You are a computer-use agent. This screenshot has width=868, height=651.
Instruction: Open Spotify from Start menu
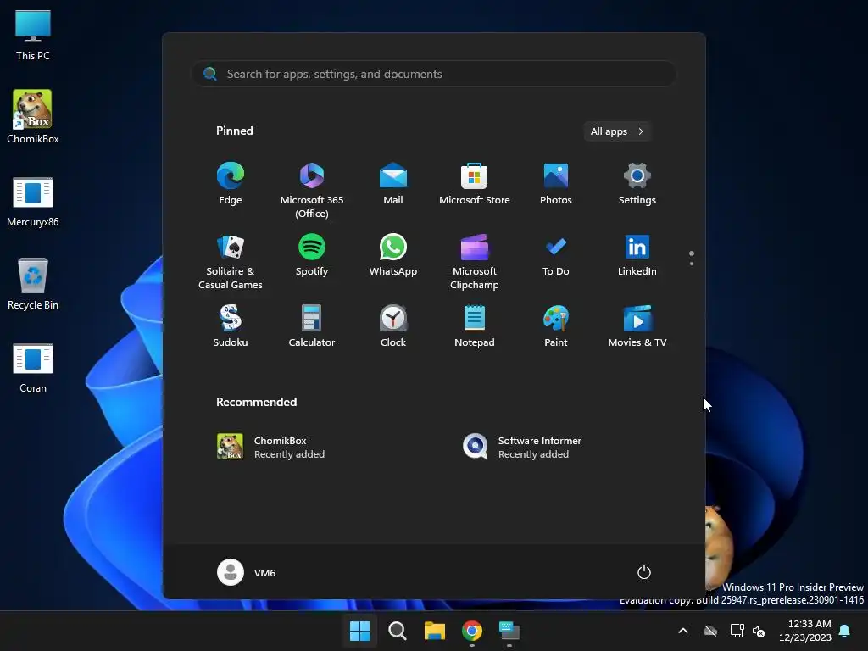tap(312, 256)
